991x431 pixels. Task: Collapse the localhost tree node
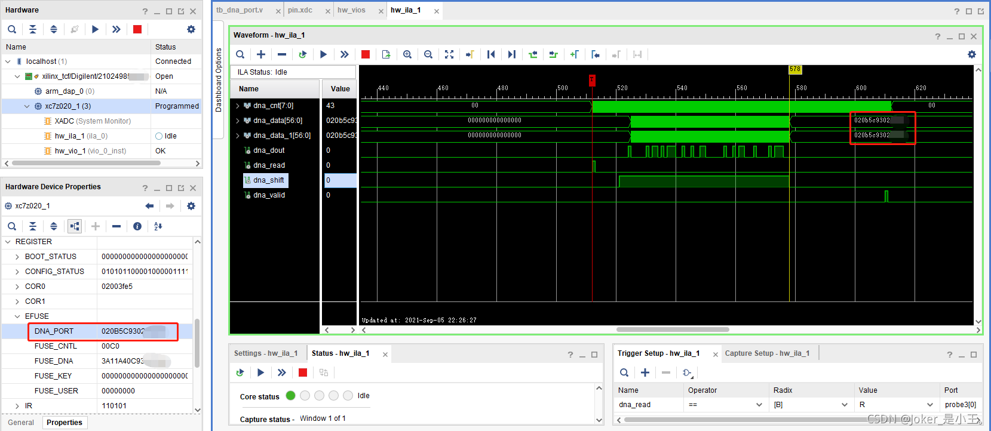[x=8, y=61]
